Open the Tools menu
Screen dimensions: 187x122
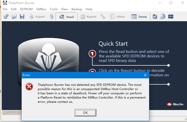pyautogui.click(x=53, y=9)
